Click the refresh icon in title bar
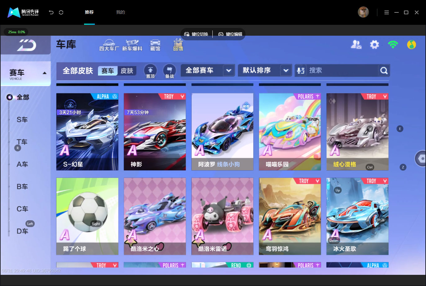The image size is (426, 286). [61, 12]
